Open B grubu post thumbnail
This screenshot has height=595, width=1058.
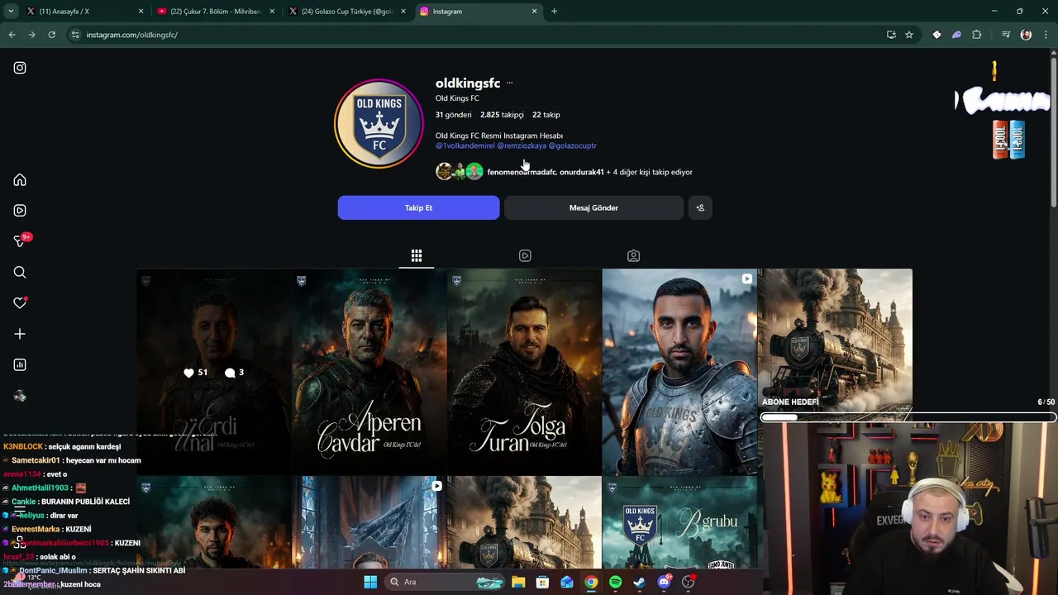(x=679, y=522)
